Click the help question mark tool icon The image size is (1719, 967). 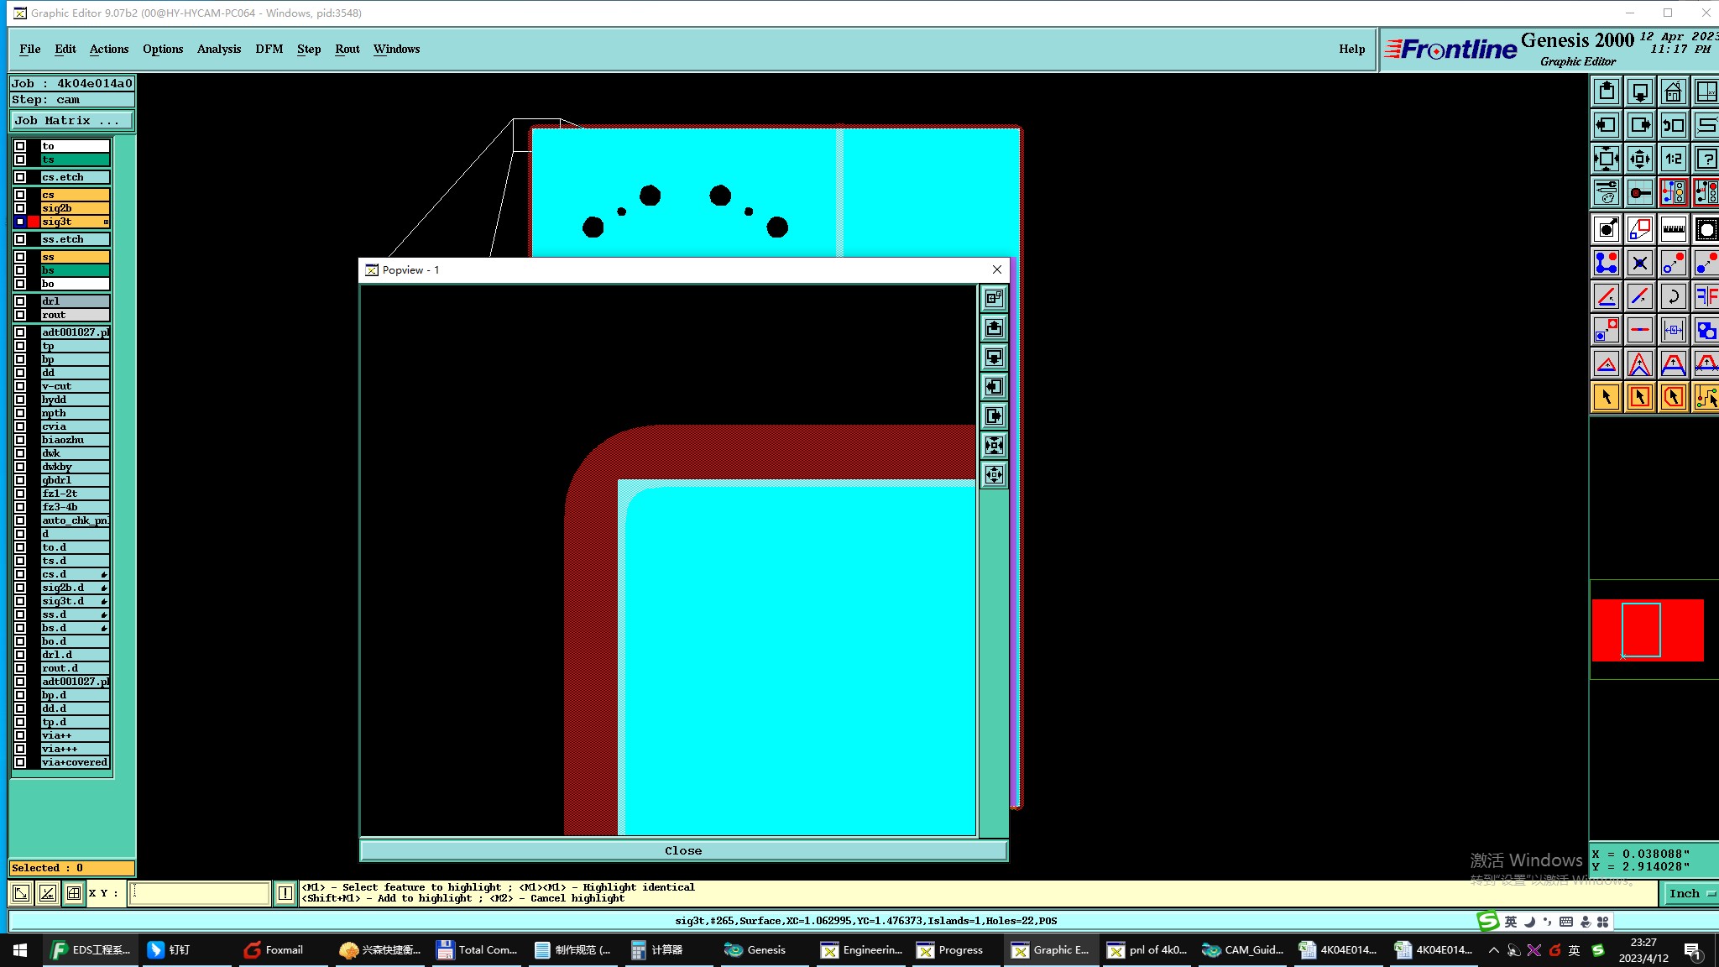tap(1706, 159)
